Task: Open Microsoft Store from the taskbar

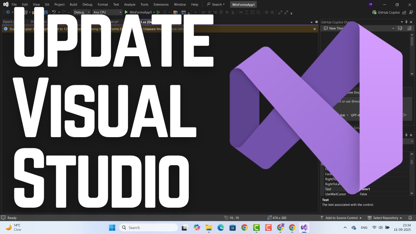Action: coord(232,227)
